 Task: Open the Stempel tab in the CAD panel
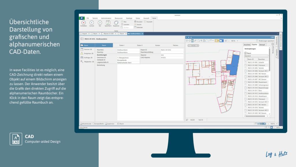tap(262, 45)
